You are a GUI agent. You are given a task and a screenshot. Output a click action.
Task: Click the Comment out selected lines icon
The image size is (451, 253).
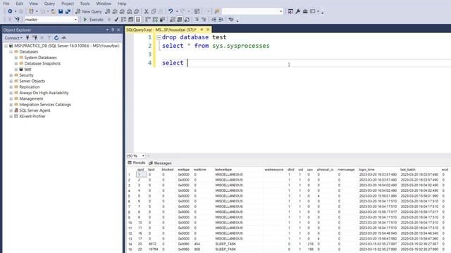197,20
